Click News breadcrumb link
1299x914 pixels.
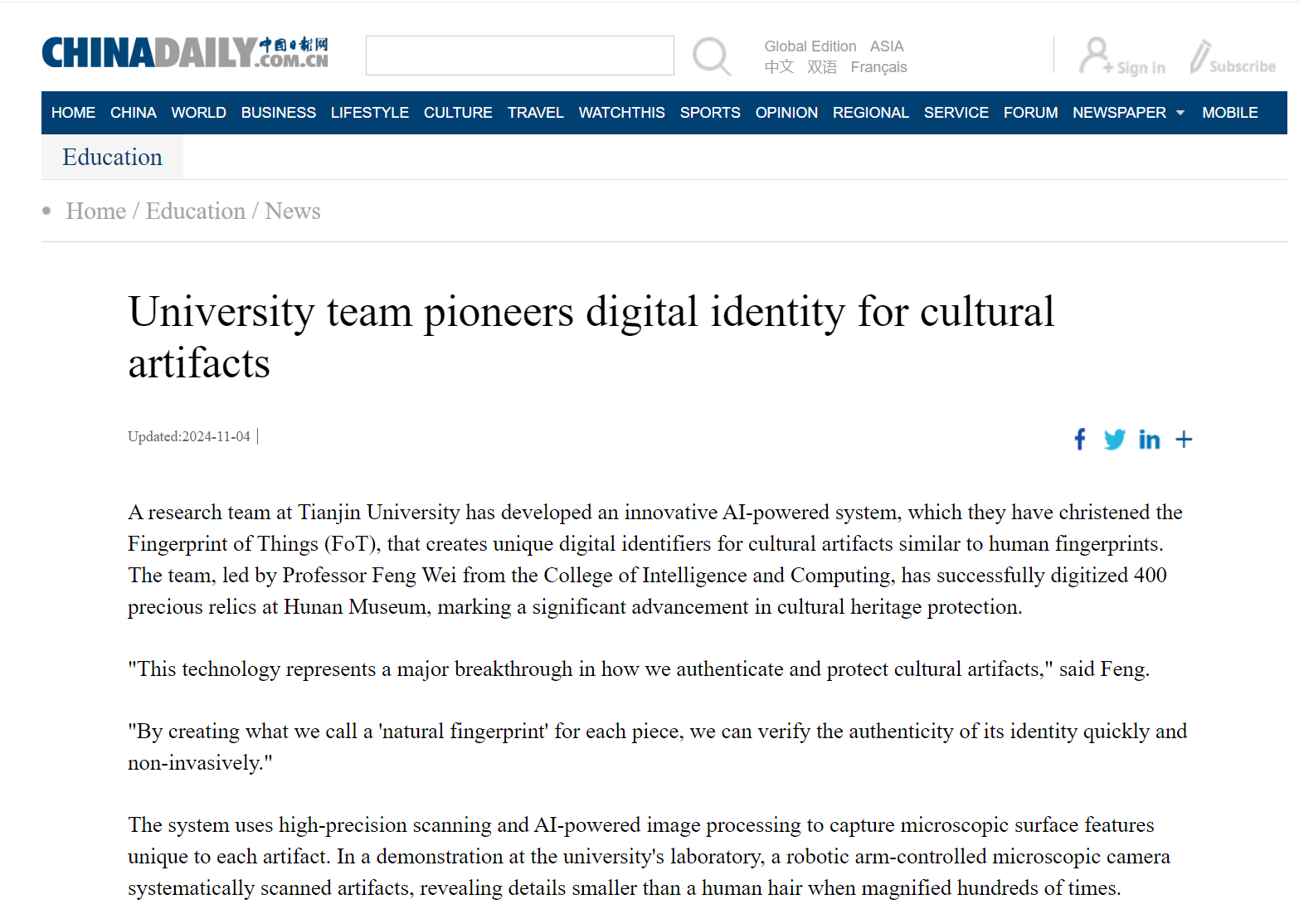click(x=292, y=211)
